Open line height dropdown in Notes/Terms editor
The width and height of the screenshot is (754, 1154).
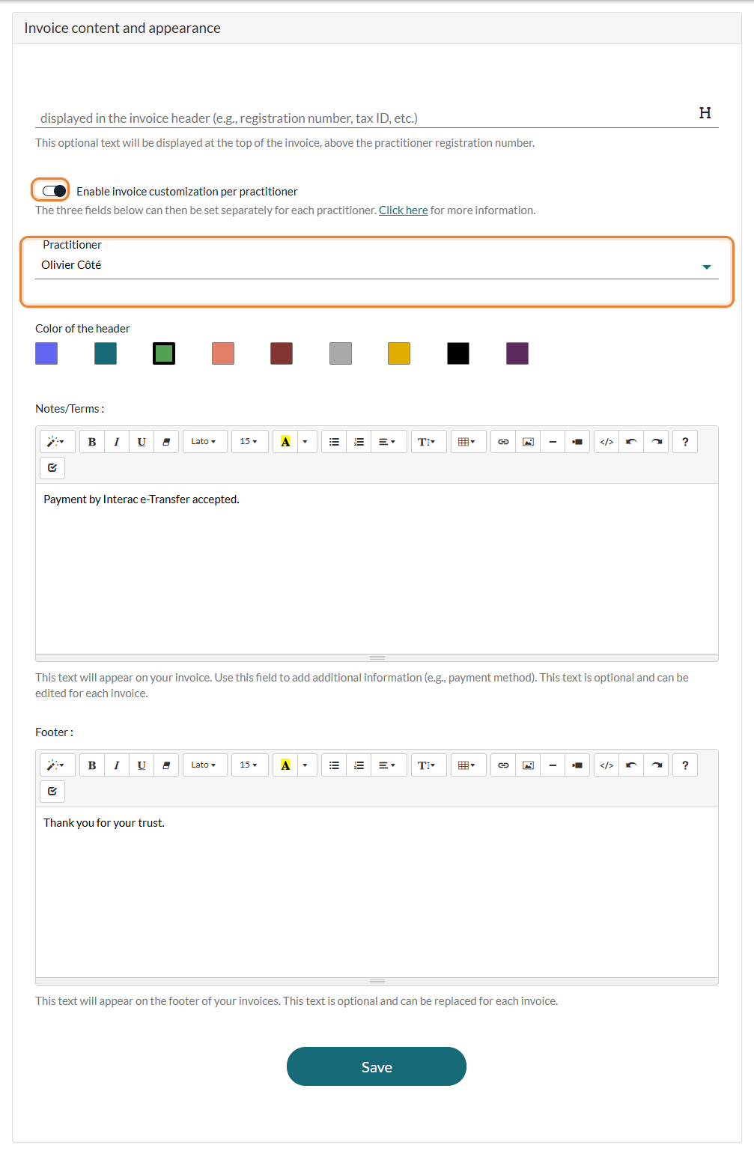coord(428,442)
